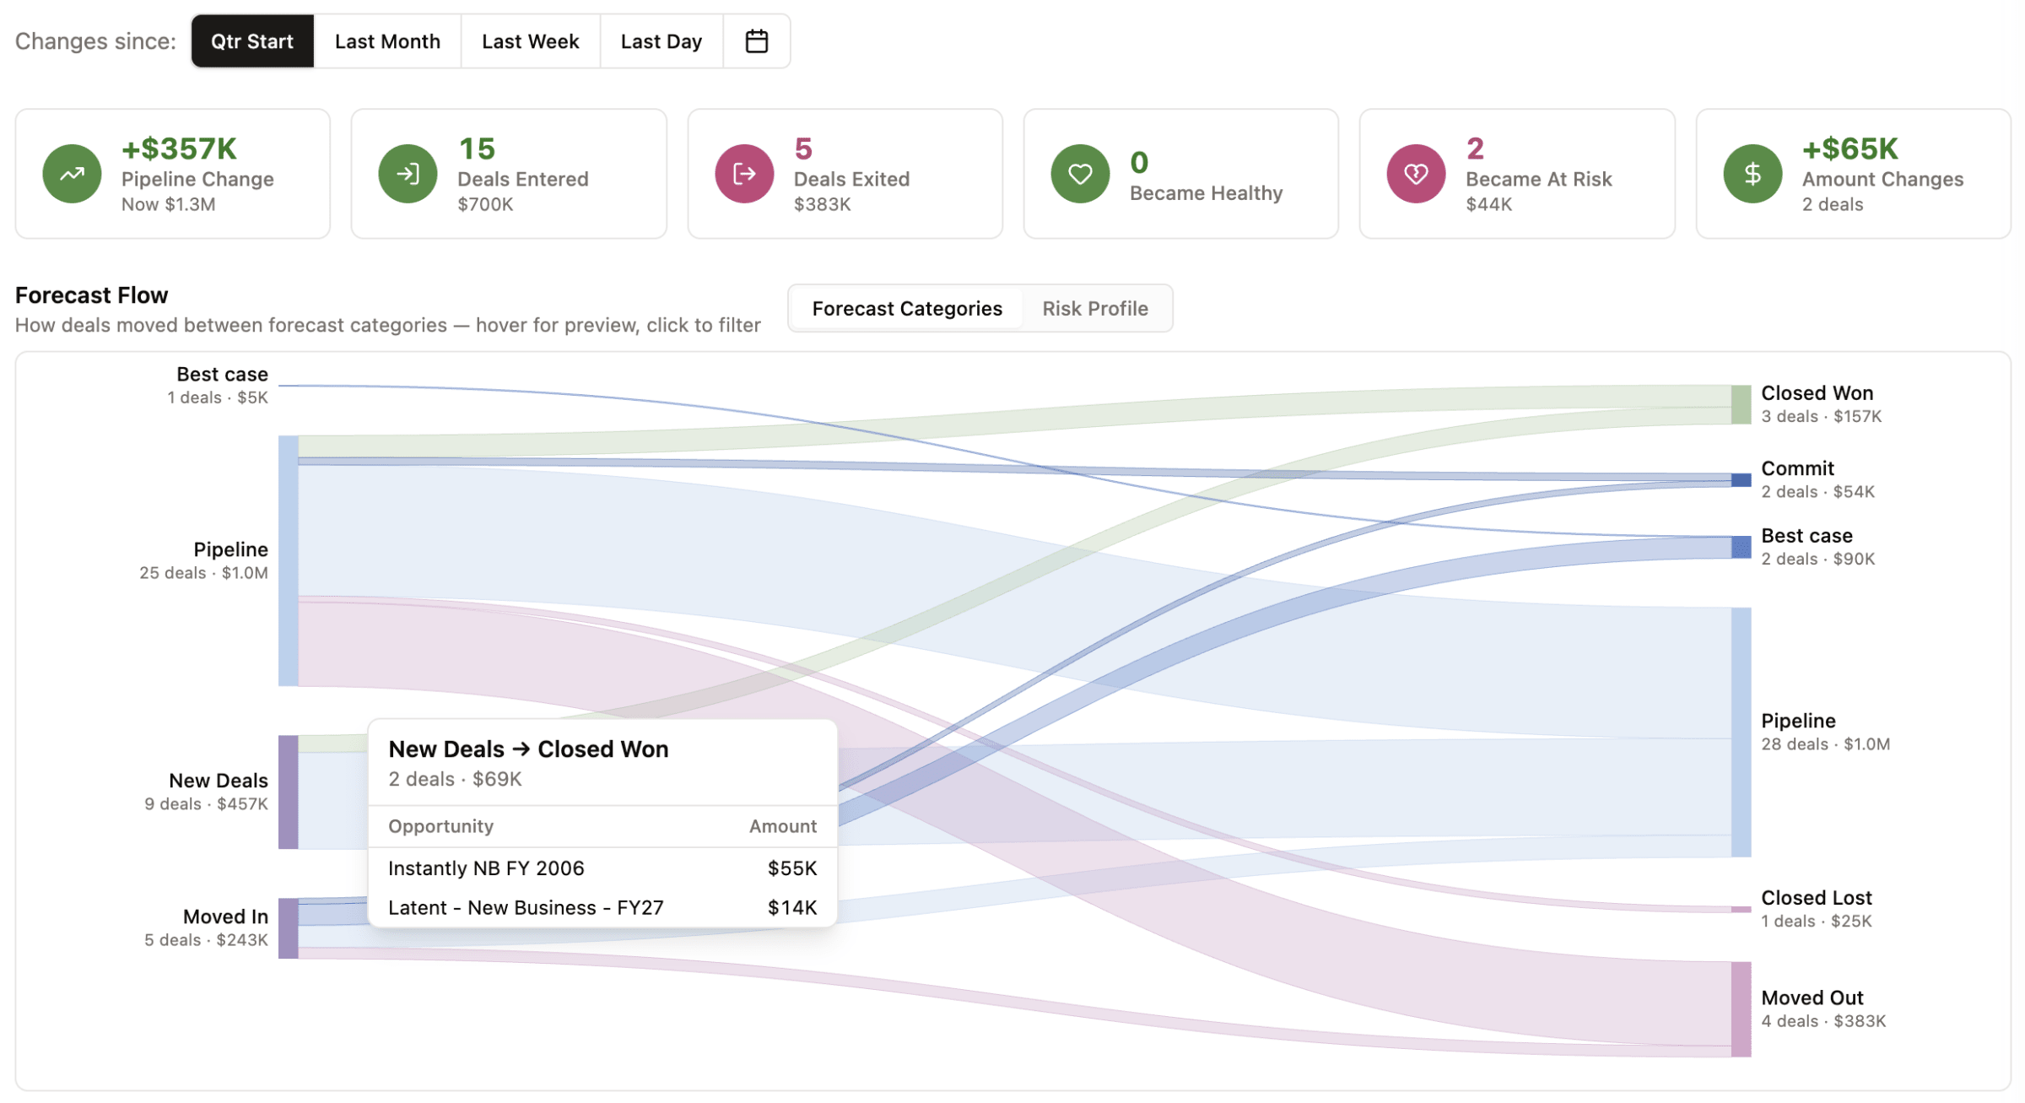
Task: Click the Amount Changes dollar icon
Action: click(1752, 174)
